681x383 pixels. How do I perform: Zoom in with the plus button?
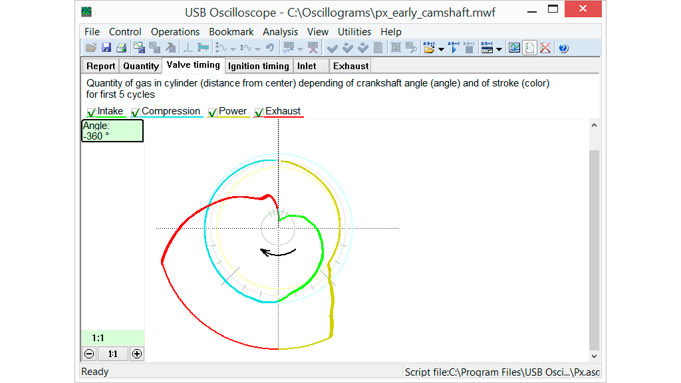pos(137,354)
